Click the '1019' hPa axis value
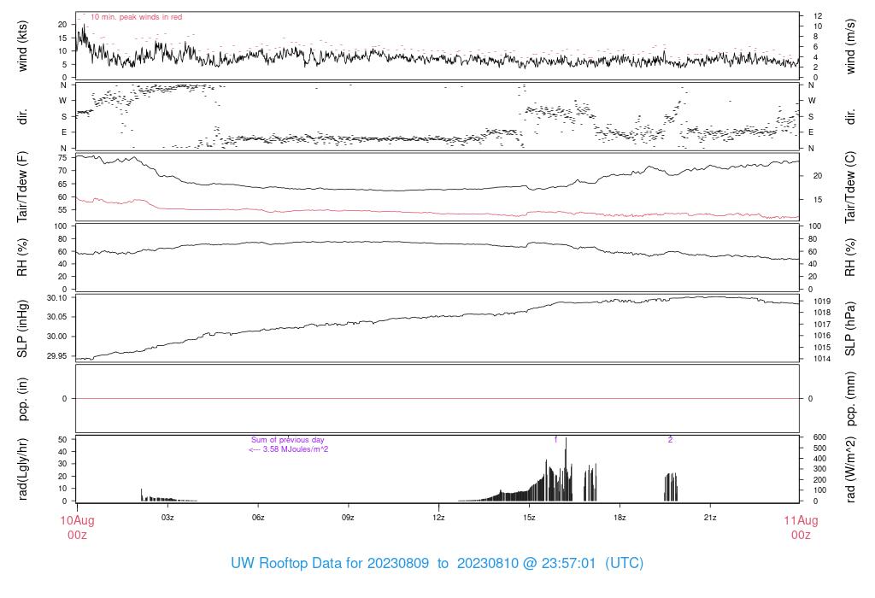This screenshot has height=598, width=875. pyautogui.click(x=822, y=302)
